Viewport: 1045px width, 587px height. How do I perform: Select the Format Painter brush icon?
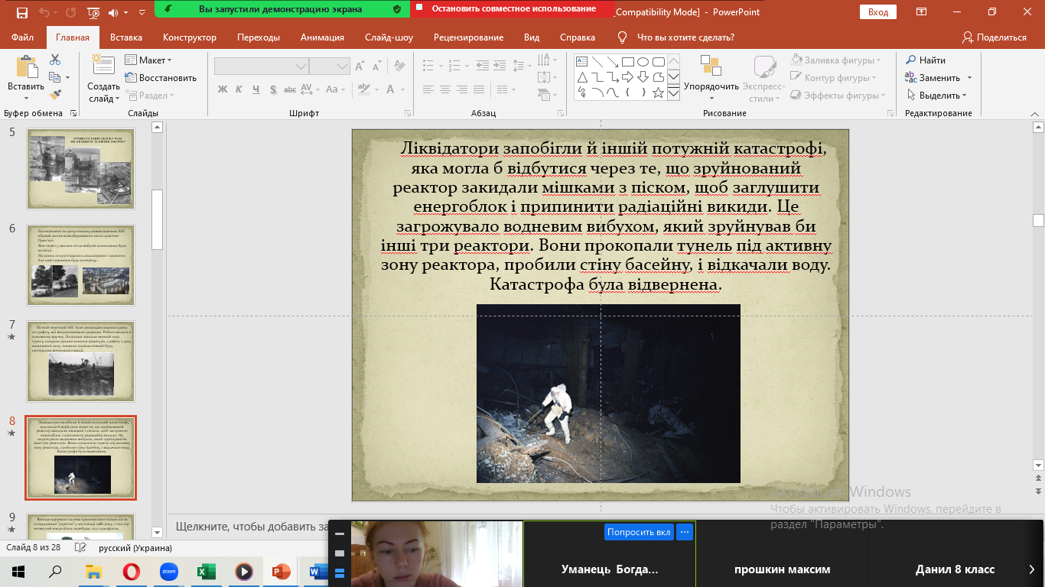[x=55, y=95]
